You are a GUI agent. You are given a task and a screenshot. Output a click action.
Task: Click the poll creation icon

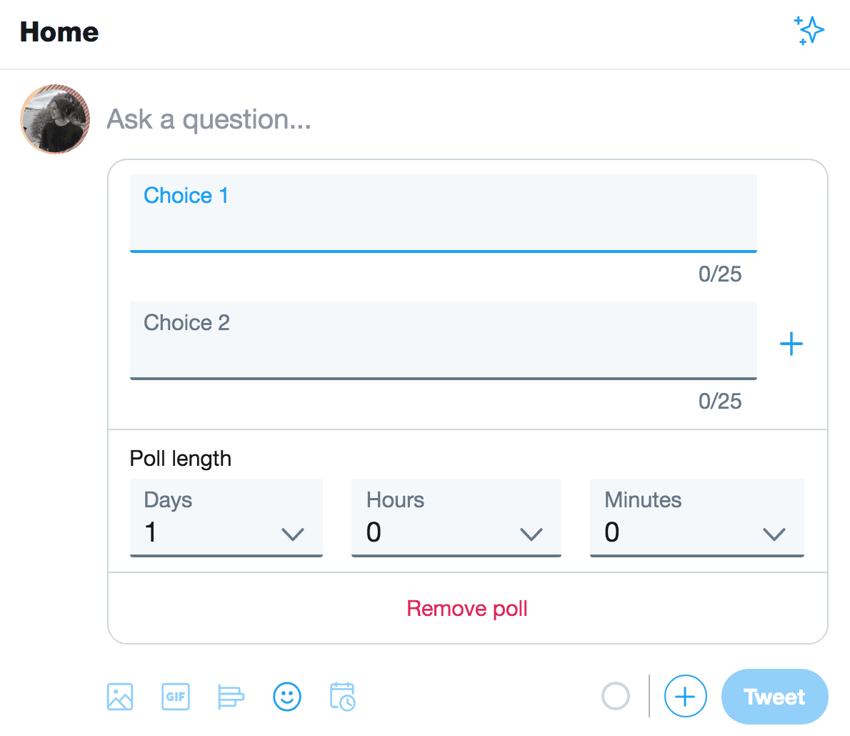(231, 696)
